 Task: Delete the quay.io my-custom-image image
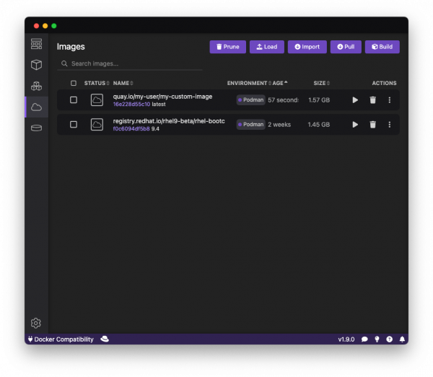tap(372, 99)
